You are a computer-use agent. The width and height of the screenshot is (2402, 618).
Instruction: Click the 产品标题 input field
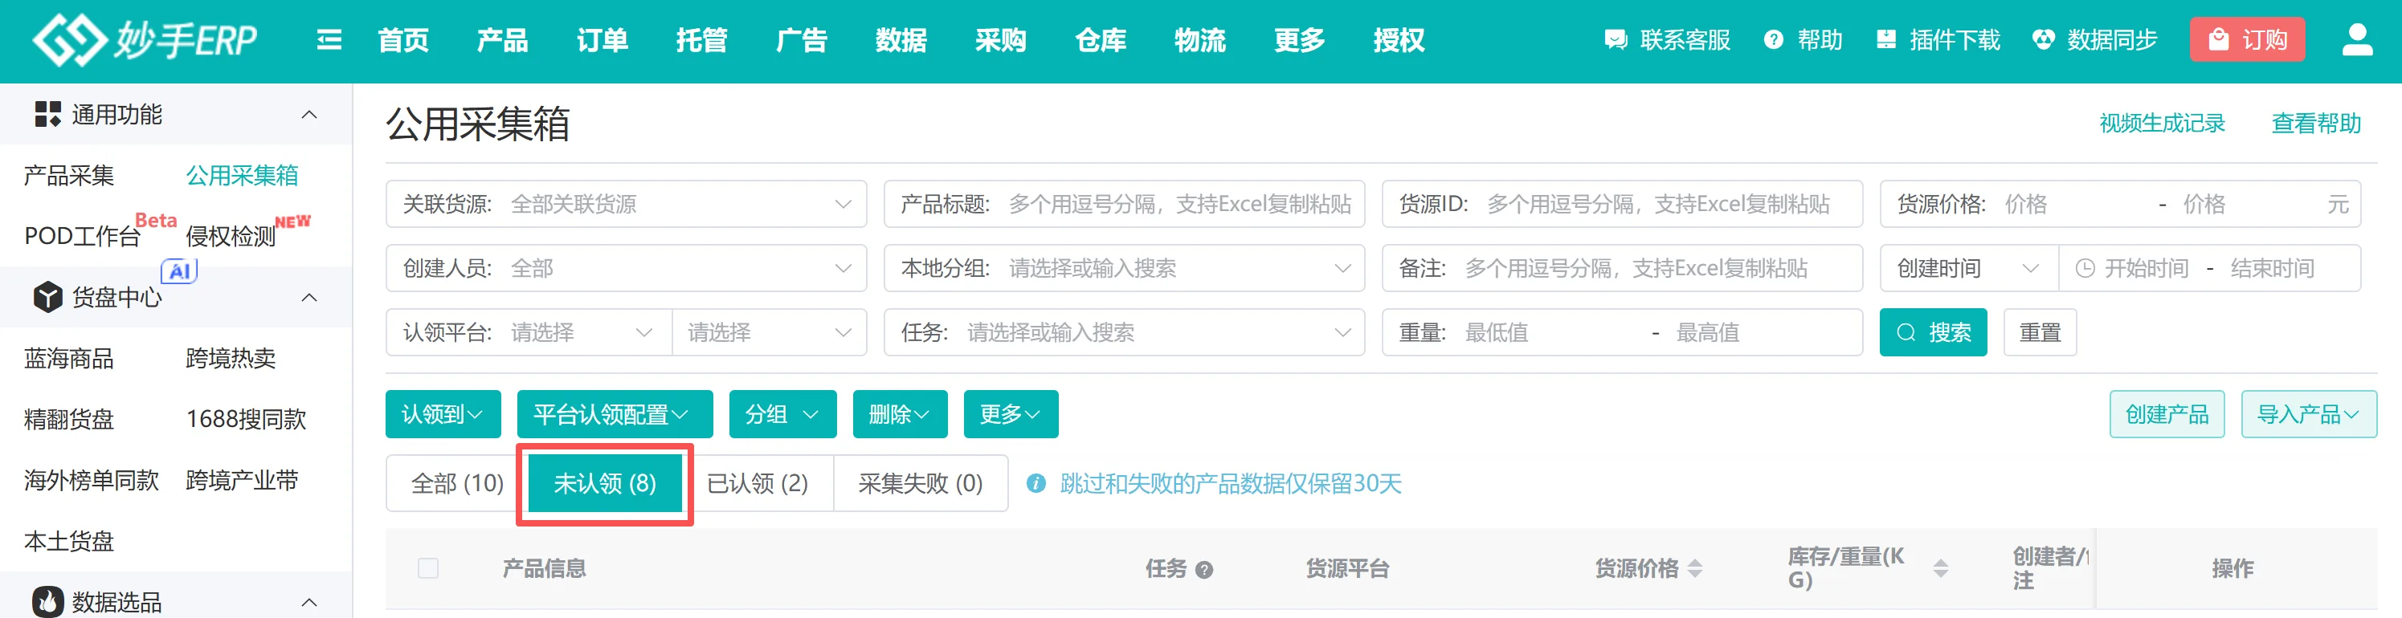1179,204
